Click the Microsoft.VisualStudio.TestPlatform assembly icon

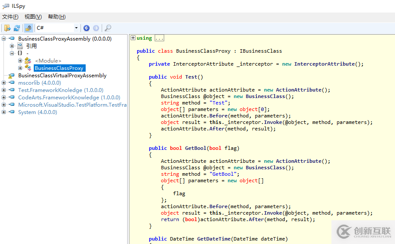click(x=12, y=105)
